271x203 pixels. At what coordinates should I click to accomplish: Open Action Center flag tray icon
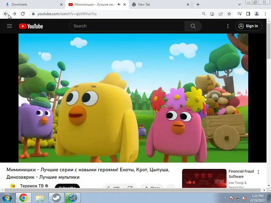[231, 198]
